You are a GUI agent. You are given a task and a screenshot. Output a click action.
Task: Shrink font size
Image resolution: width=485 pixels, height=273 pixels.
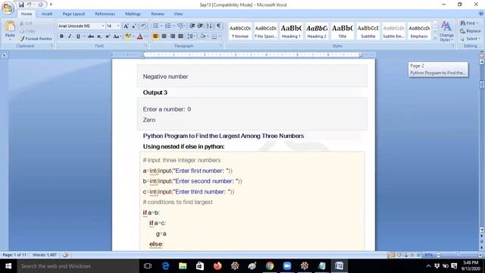pyautogui.click(x=134, y=26)
